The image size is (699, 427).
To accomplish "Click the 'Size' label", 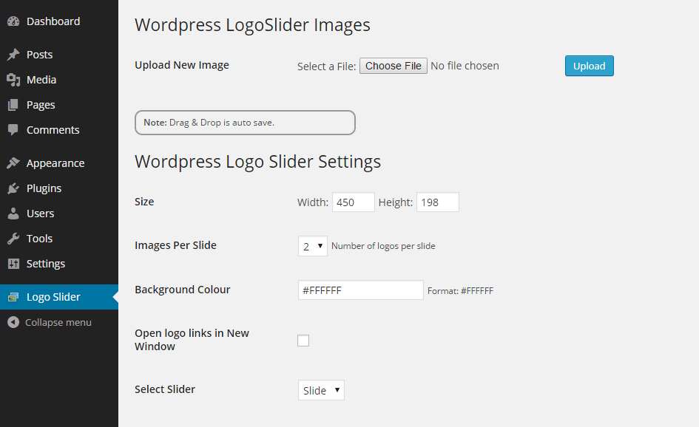I will pyautogui.click(x=144, y=202).
